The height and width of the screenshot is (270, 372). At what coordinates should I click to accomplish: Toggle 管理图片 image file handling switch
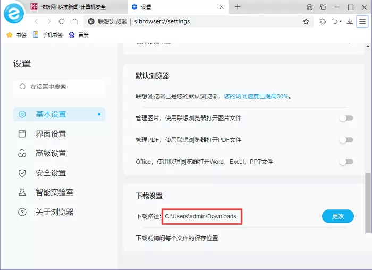pos(346,118)
